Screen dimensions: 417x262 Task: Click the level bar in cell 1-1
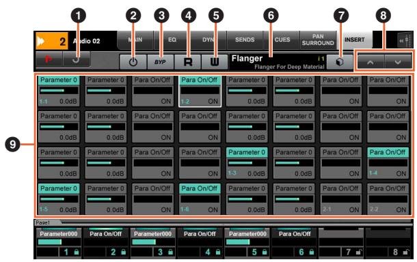pos(59,91)
